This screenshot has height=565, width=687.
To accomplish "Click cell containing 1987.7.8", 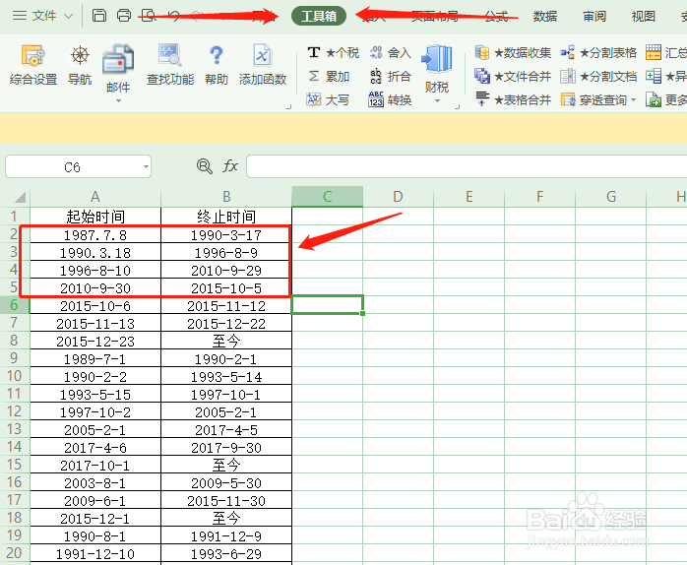I will click(95, 235).
